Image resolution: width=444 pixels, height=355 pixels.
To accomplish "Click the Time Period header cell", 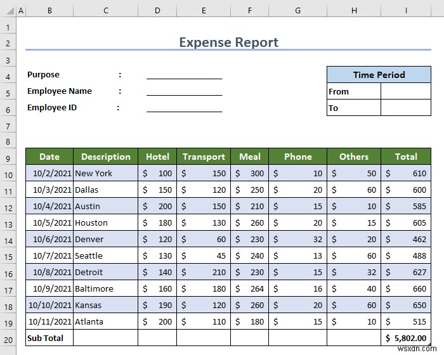I will 379,75.
